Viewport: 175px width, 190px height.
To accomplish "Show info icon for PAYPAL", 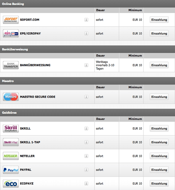I will [86, 170].
